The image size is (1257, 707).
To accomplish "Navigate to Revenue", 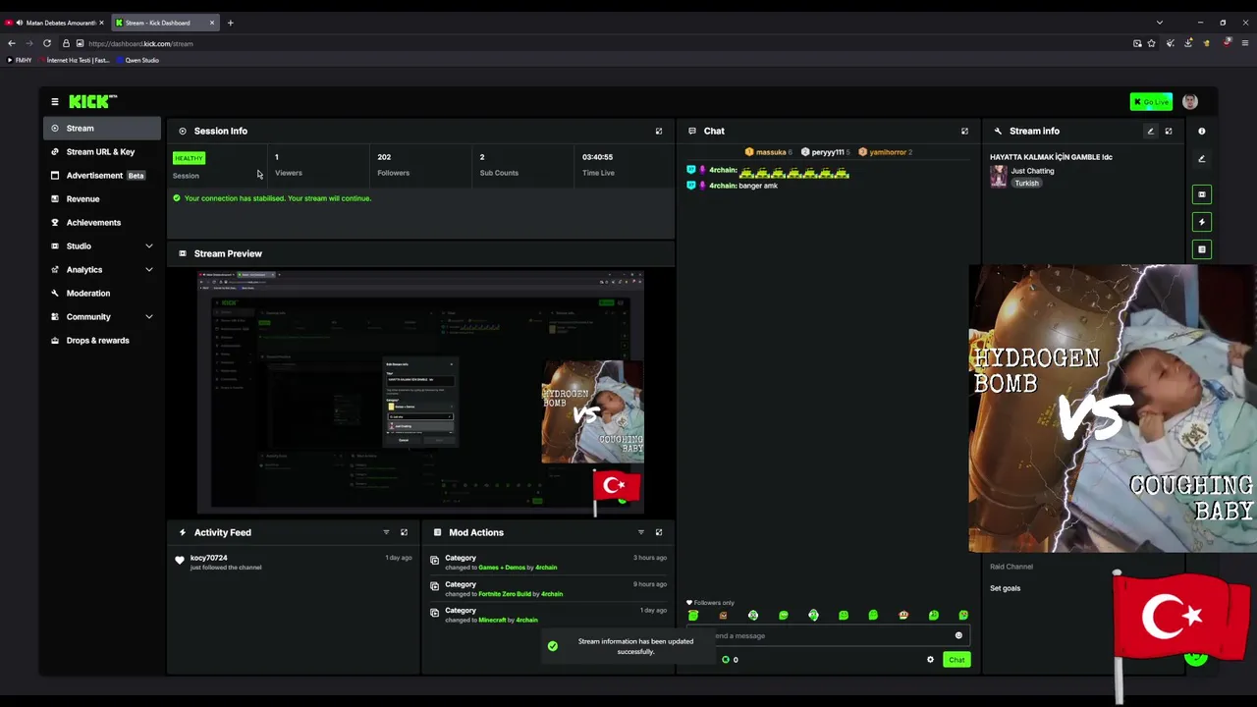I will 102,199.
